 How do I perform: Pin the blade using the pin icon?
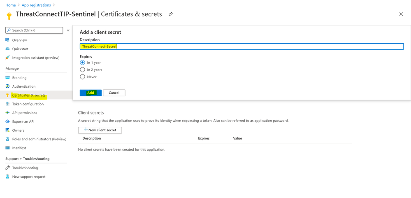coord(170,14)
